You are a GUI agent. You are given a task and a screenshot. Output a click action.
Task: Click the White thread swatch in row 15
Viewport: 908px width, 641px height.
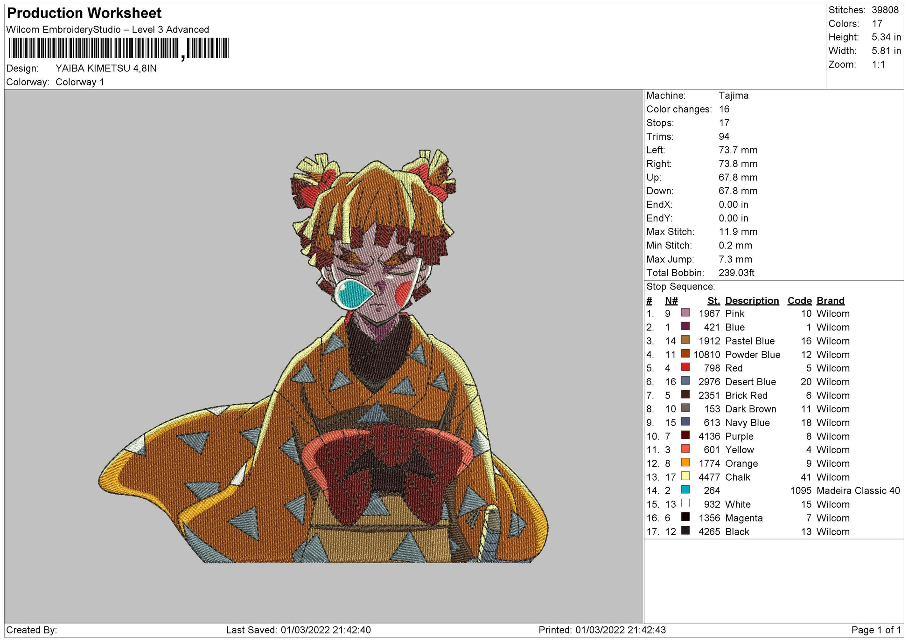[685, 503]
